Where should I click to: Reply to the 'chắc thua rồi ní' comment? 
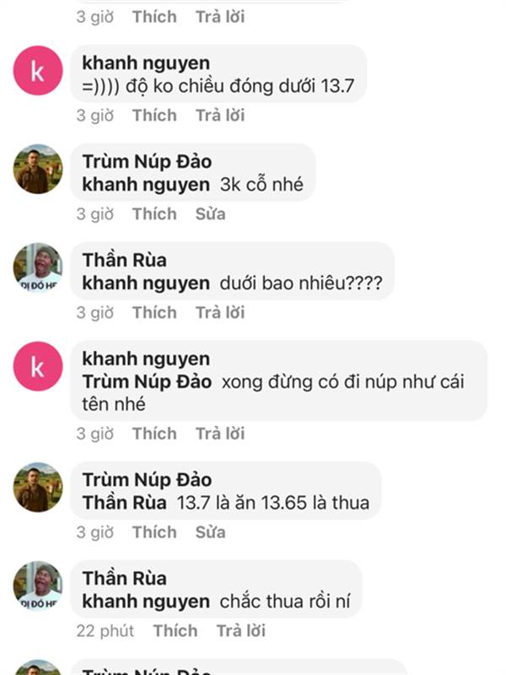pos(241,631)
